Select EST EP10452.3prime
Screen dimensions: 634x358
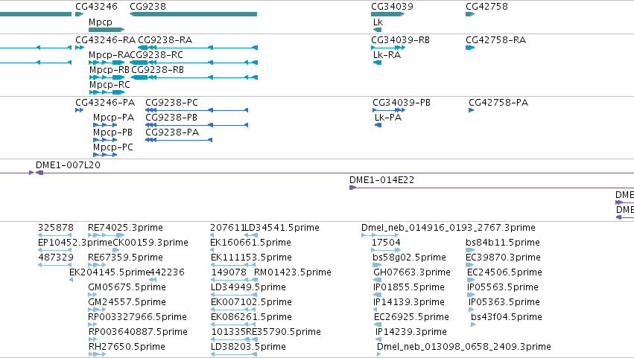tap(75, 243)
